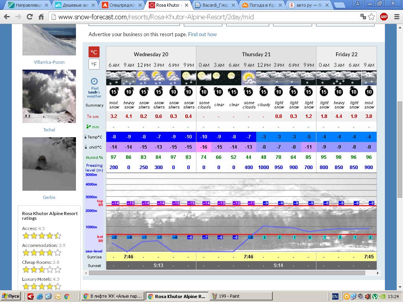Viewport: 403px width, 302px height.
Task: Switch to the Направлявш browser tab
Action: (28, 5)
